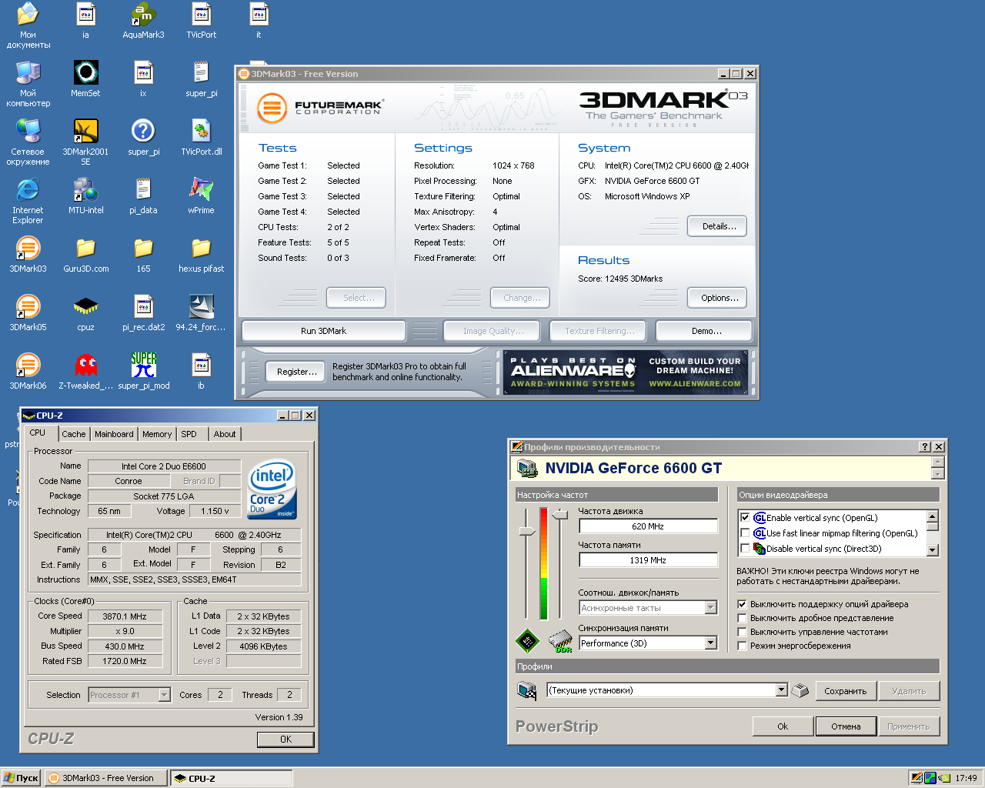Open the folder named 165
Screen dimensions: 985x788
(143, 255)
